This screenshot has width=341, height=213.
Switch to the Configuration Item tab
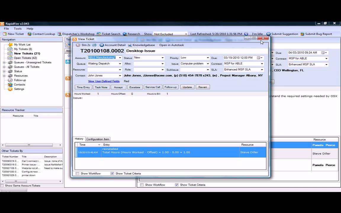98,139
